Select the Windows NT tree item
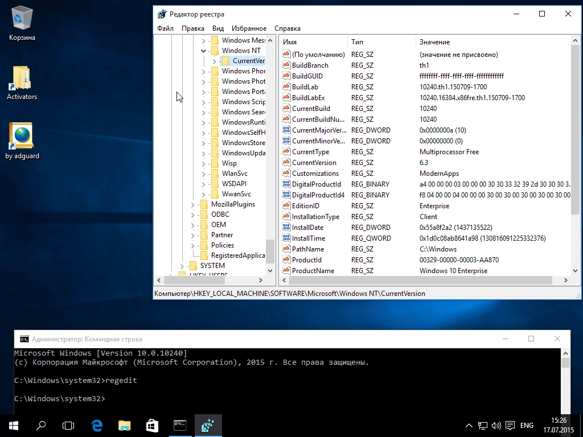The width and height of the screenshot is (583, 437). 241,51
